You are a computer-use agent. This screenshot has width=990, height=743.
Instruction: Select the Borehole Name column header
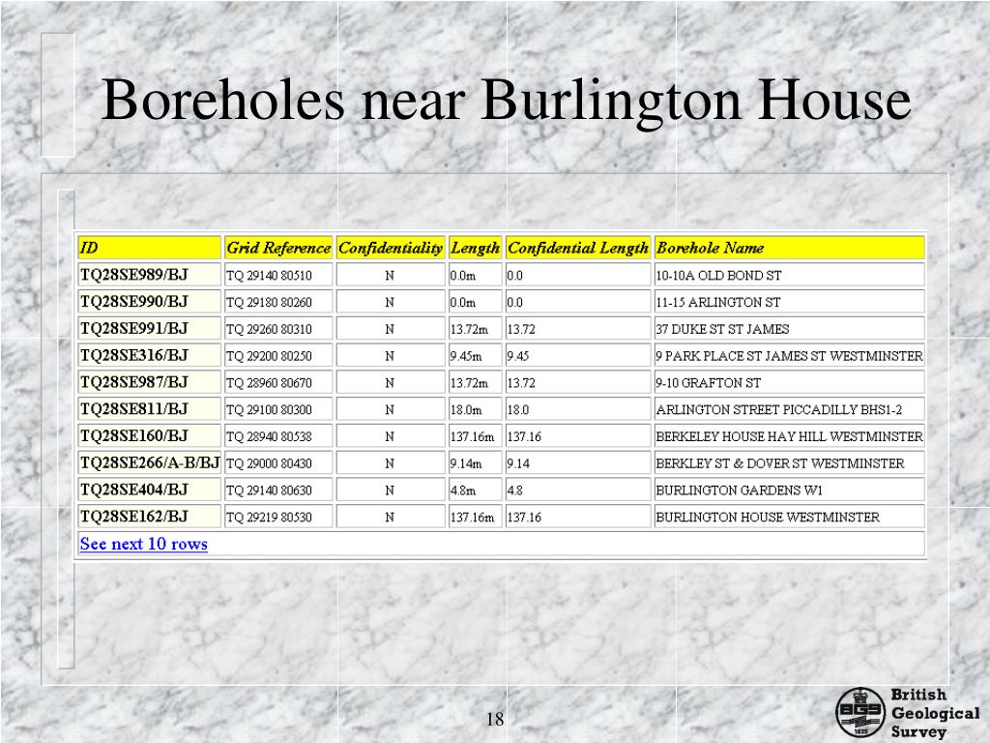tap(789, 248)
